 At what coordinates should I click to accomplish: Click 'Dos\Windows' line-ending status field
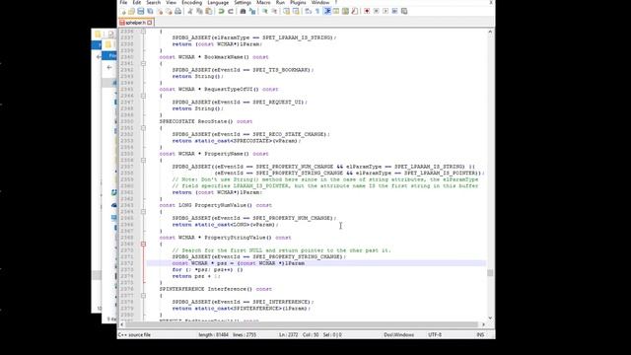point(398,335)
